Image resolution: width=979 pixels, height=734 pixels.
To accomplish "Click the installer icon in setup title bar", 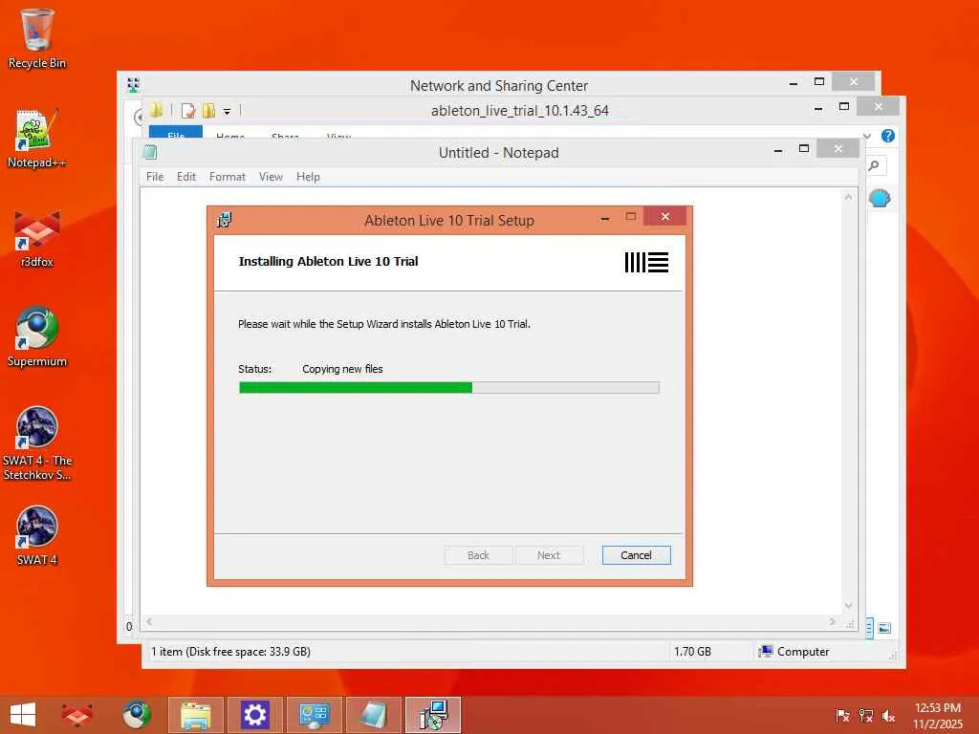I will 224,220.
